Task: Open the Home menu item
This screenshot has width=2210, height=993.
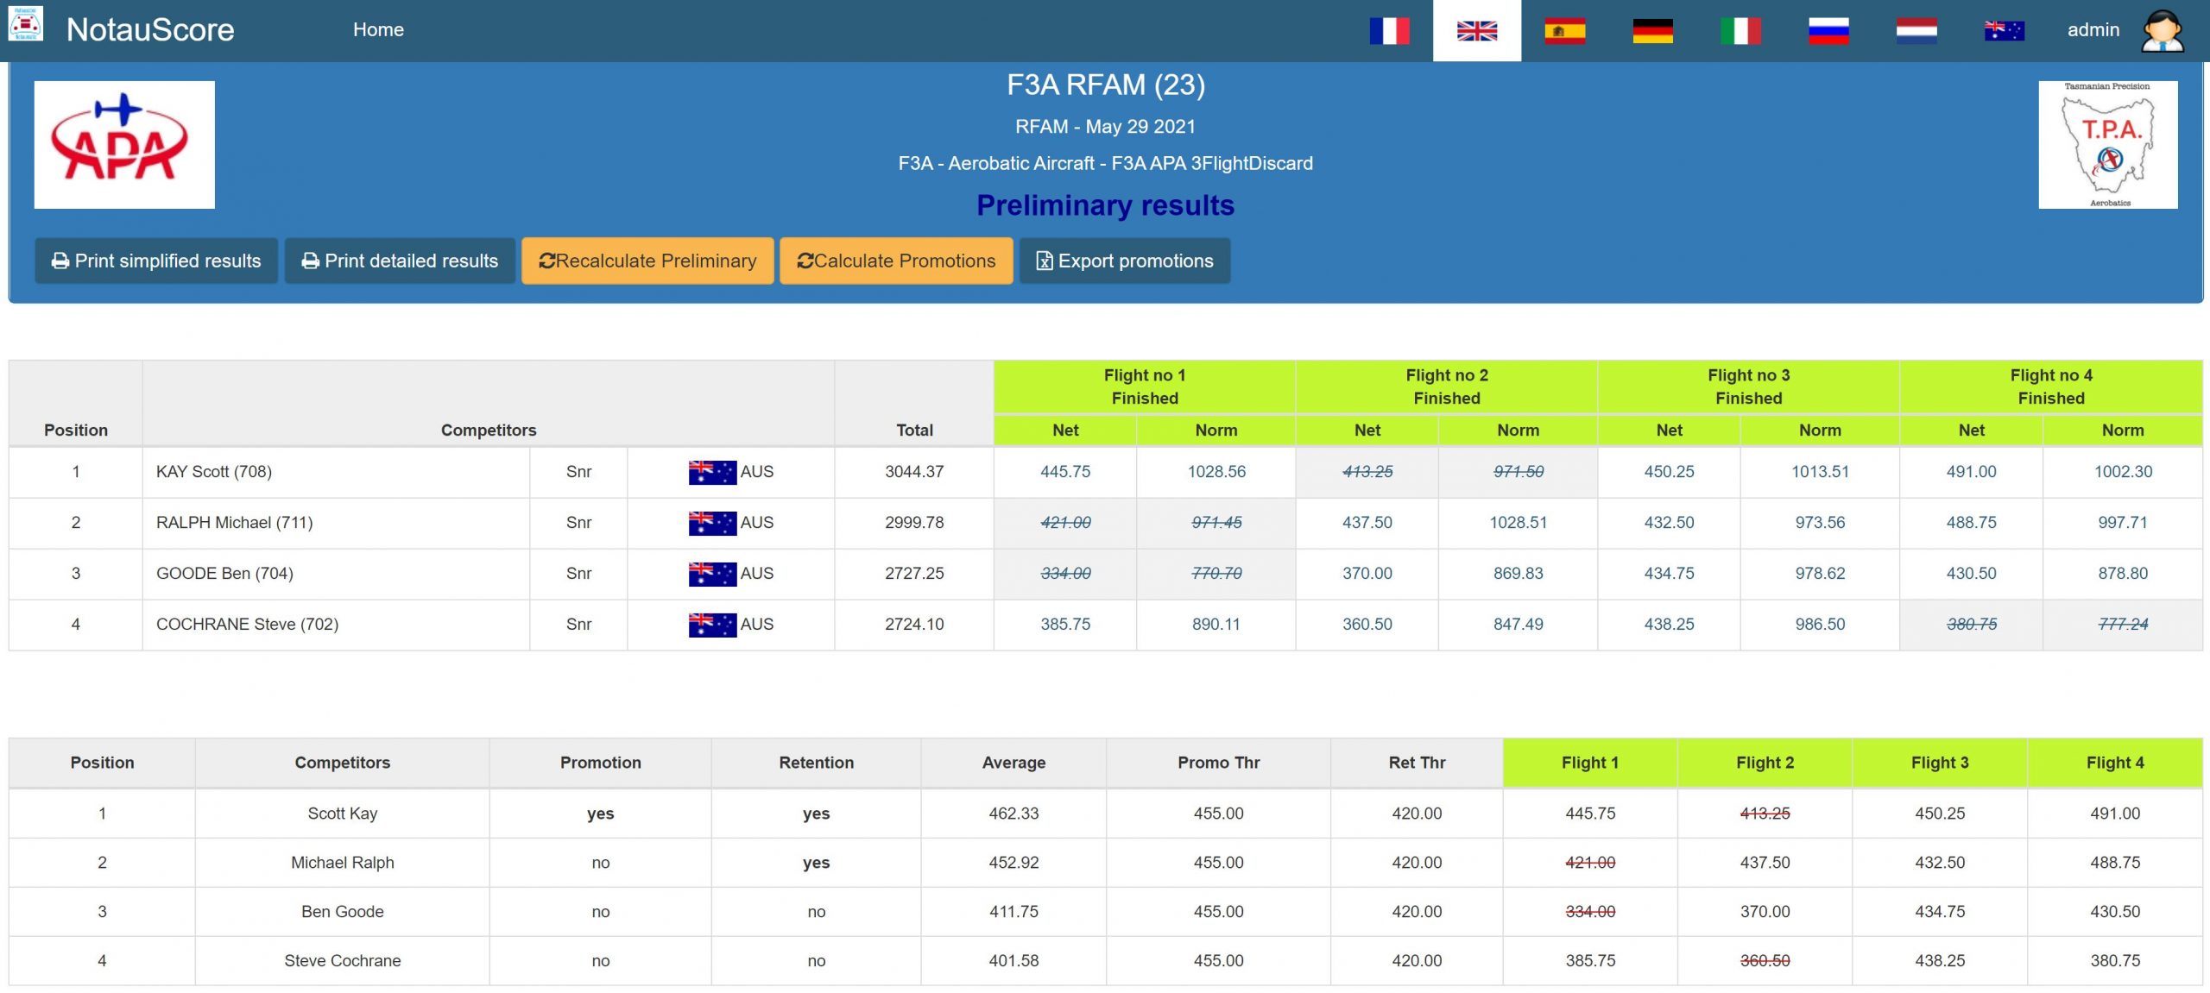Action: coord(378,30)
